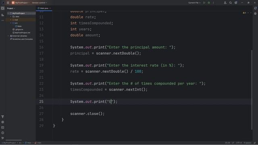Open the Terminal tool window
This screenshot has width=258, height=145.
pyautogui.click(x=3, y=127)
